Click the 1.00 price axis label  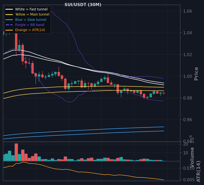point(188,76)
